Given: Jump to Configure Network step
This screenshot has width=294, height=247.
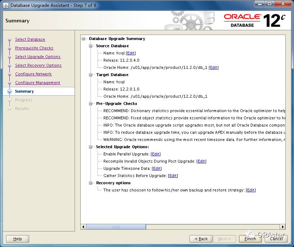Looking at the screenshot, I should (34, 74).
